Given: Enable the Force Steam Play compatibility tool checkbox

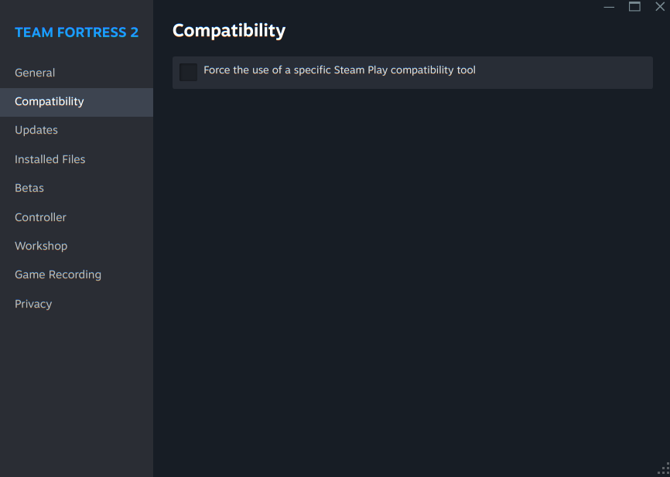Looking at the screenshot, I should 188,72.
